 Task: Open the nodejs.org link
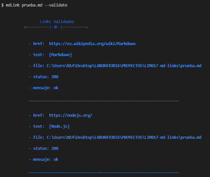coord(70,115)
